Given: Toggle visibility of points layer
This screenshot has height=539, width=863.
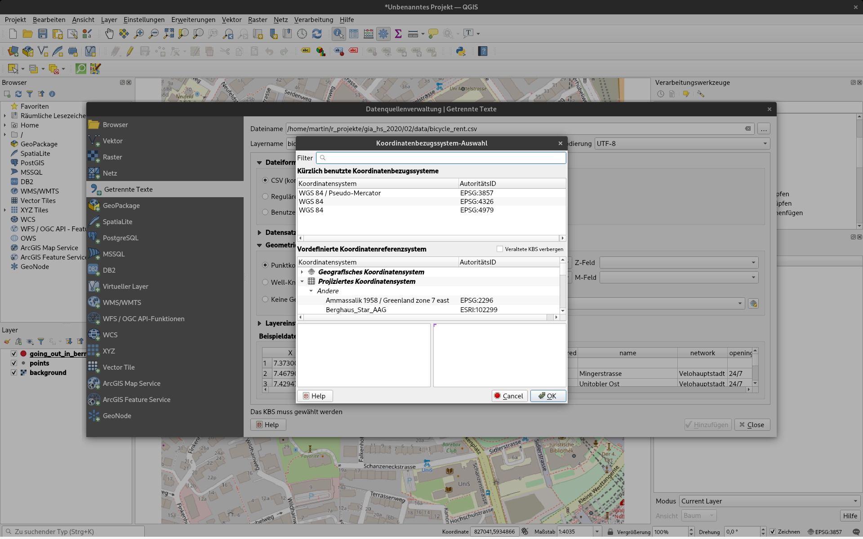Looking at the screenshot, I should tap(14, 363).
